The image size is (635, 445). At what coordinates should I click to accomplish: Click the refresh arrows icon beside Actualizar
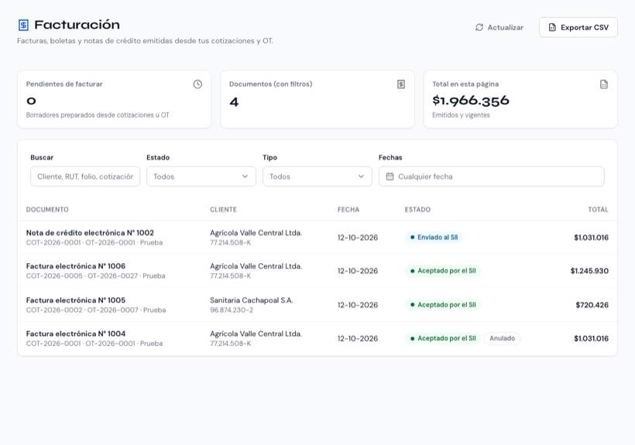point(479,28)
